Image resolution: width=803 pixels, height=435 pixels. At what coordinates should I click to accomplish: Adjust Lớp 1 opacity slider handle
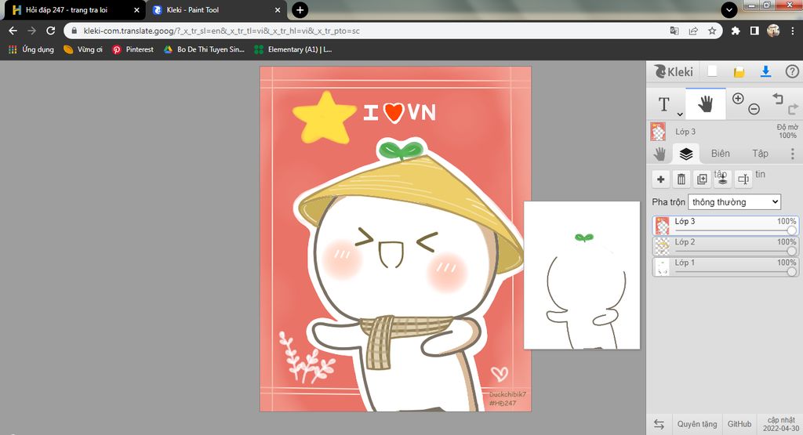click(x=792, y=271)
